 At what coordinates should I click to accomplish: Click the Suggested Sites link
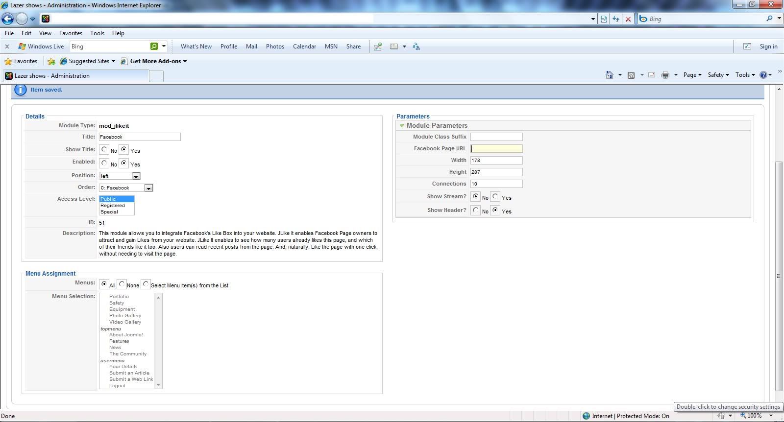pos(89,61)
